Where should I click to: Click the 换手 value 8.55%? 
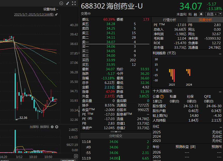110,105
